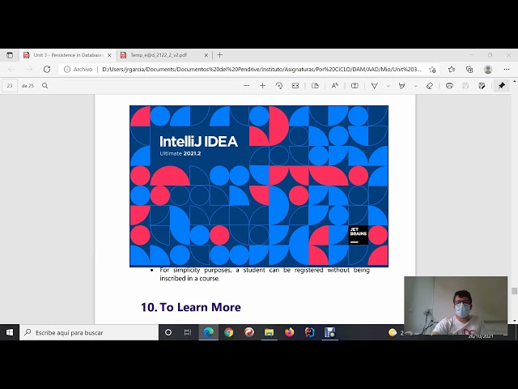518x389 pixels.
Task: Add this page to favorites
Action: point(432,69)
